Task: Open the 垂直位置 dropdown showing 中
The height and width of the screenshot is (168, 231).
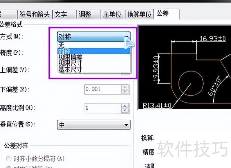Action: click(94, 125)
